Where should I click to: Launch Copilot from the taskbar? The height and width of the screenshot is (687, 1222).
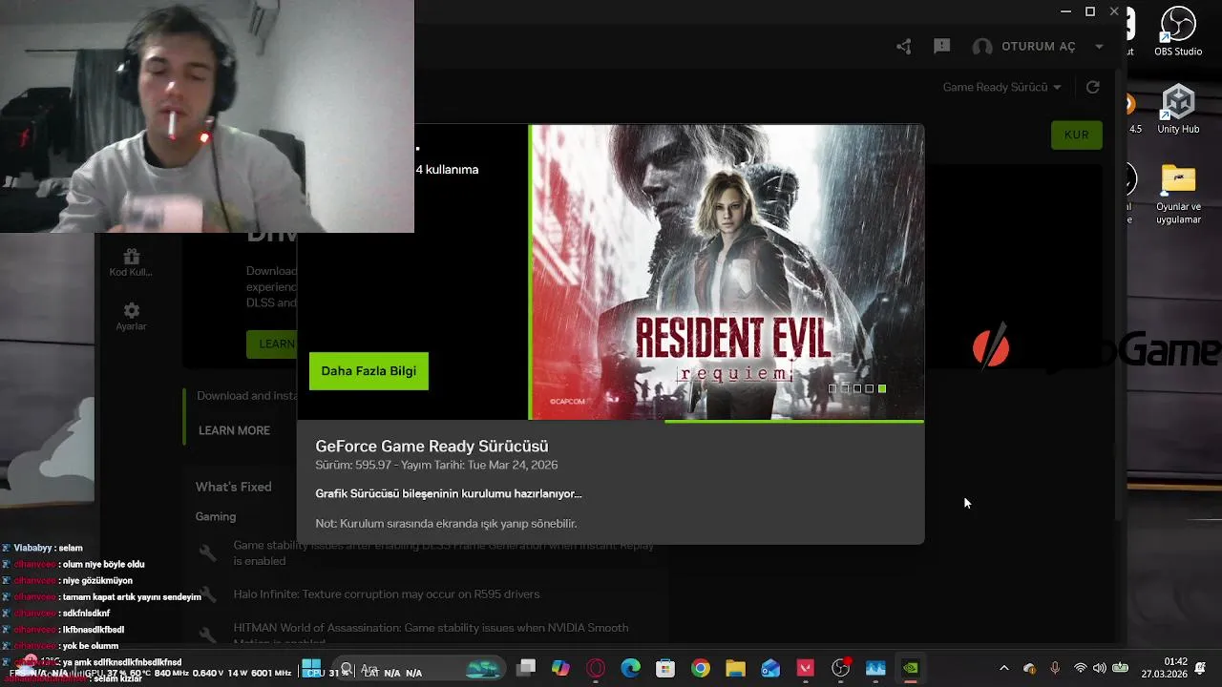(560, 669)
